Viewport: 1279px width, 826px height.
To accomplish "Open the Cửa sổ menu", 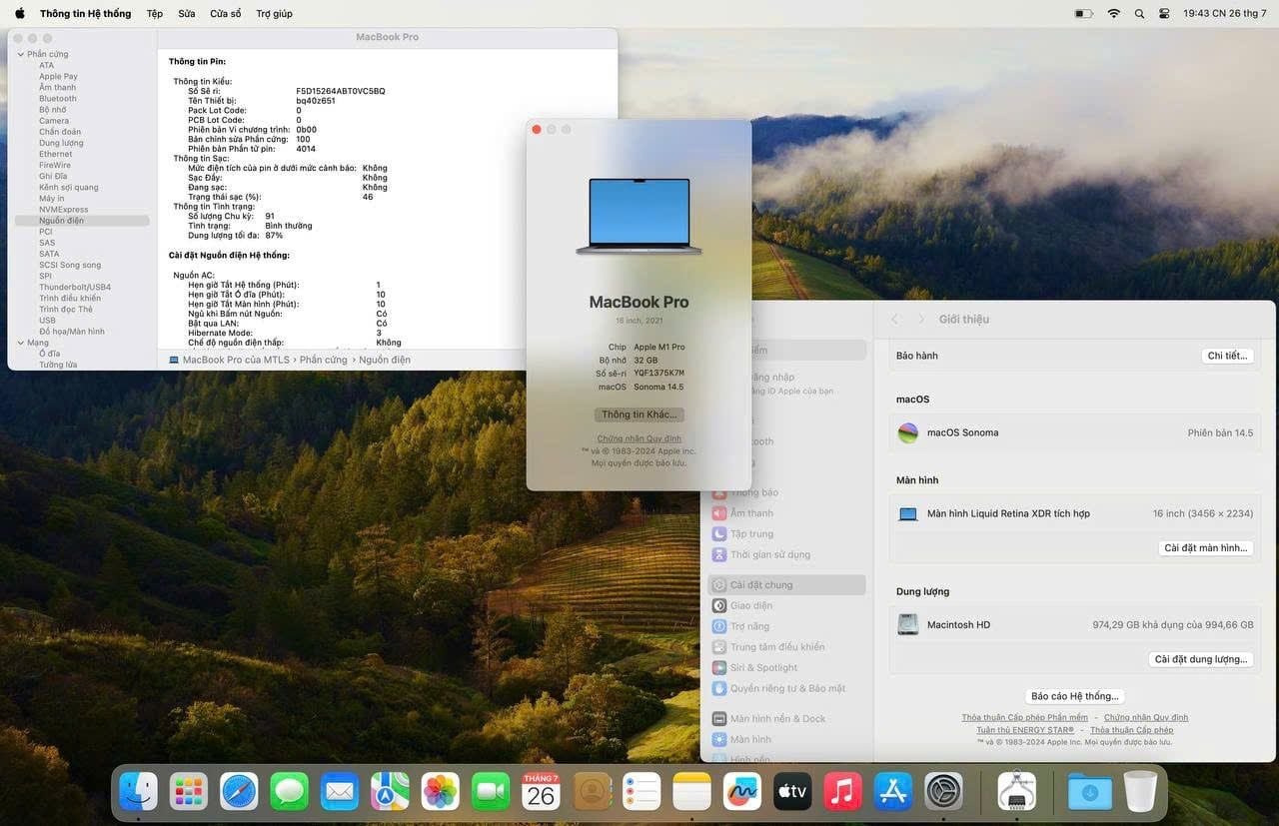I will coord(226,14).
